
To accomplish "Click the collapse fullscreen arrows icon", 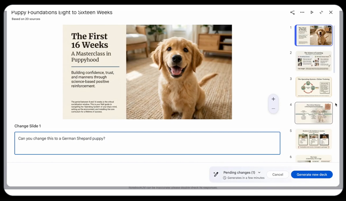I will (321, 12).
